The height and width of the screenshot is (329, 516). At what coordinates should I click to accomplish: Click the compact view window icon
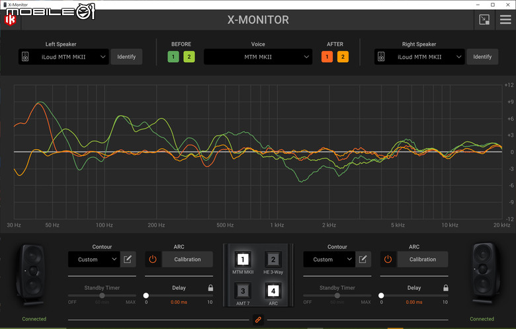[x=484, y=20]
